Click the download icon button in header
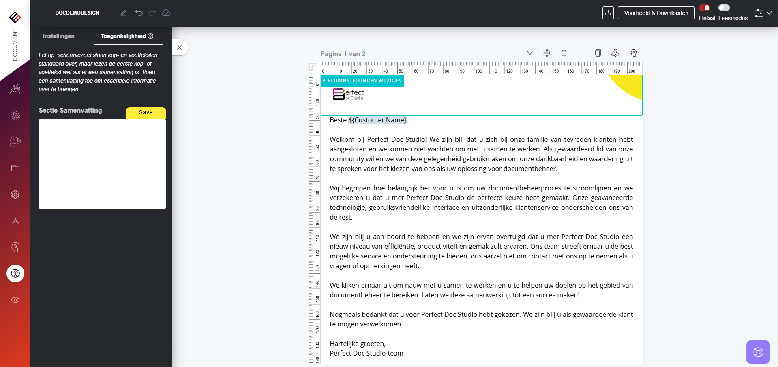The height and width of the screenshot is (367, 778). click(x=608, y=13)
